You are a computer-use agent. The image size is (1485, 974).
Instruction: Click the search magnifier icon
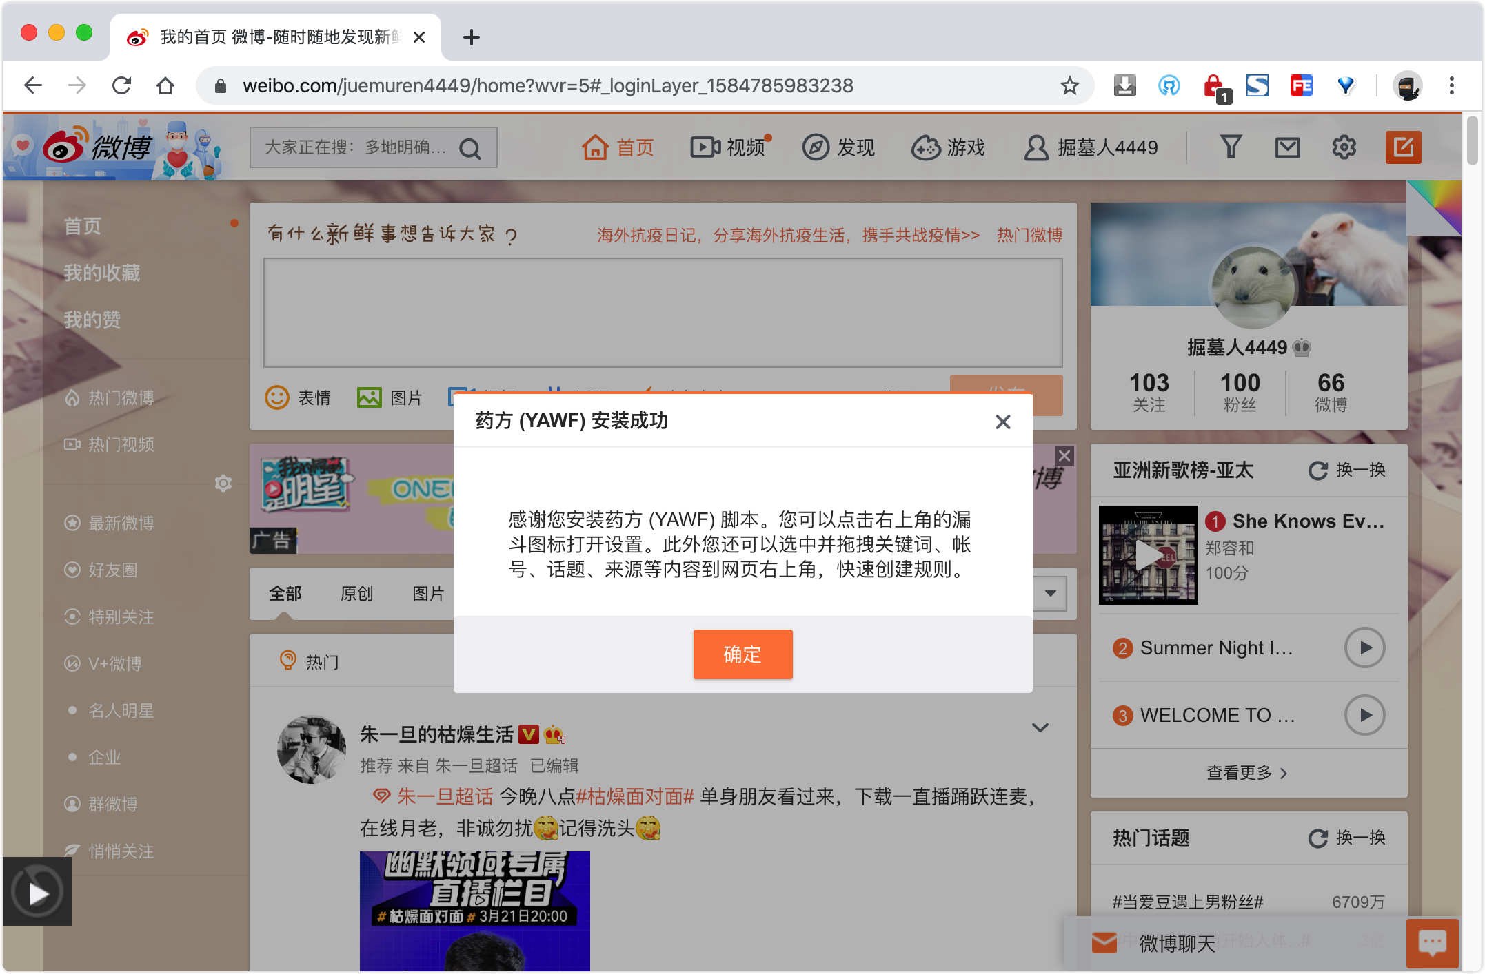coord(470,148)
